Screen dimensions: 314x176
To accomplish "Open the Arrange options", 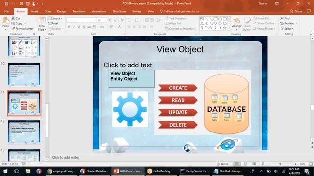I will 236,23.
